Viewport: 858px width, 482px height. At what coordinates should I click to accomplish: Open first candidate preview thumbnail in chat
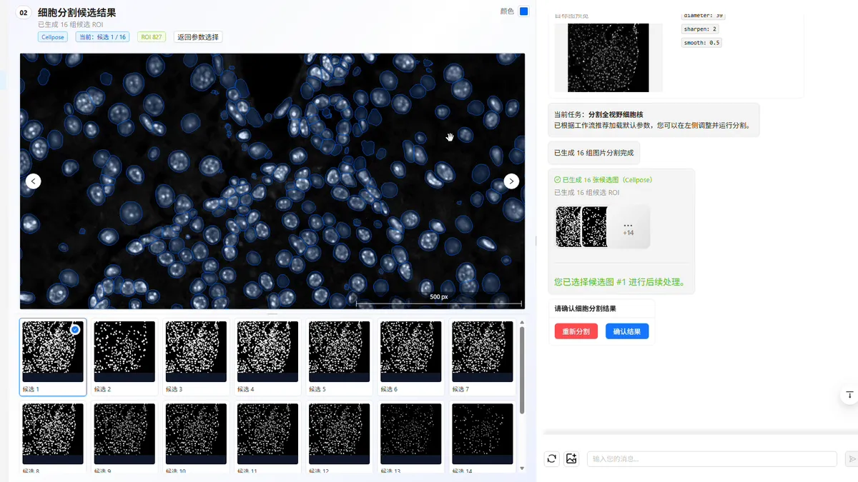pyautogui.click(x=568, y=227)
